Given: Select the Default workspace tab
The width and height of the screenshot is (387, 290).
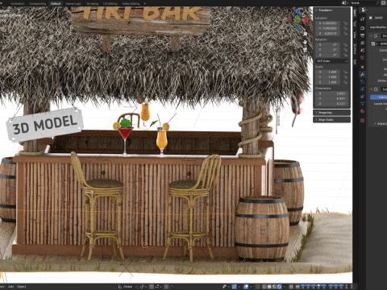Looking at the screenshot, I should tap(56, 3).
